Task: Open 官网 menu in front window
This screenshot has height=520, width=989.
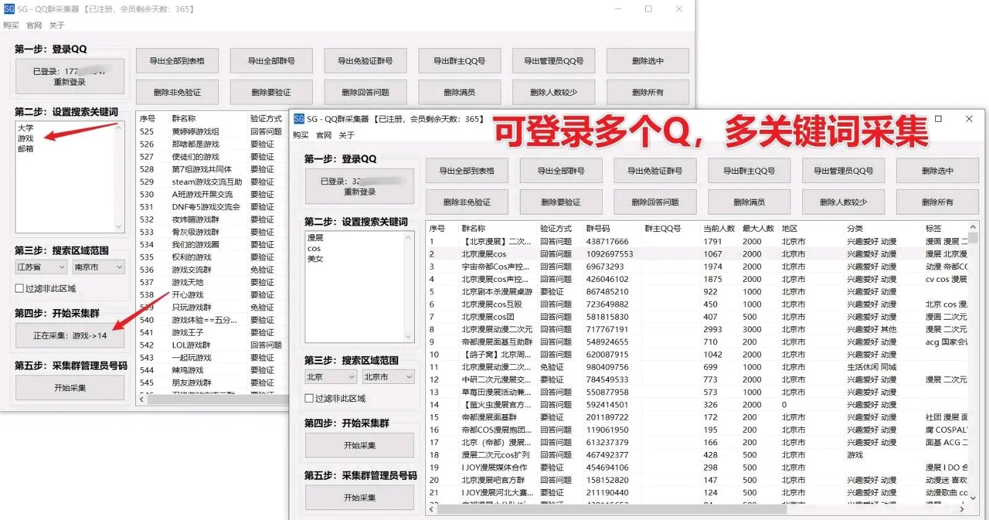Action: (x=324, y=135)
